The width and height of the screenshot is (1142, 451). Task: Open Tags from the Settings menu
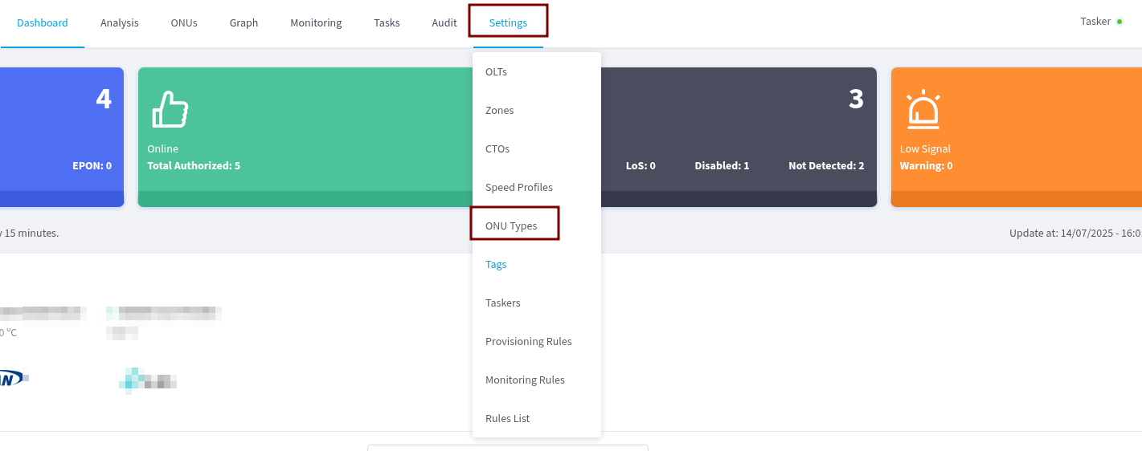coord(496,264)
